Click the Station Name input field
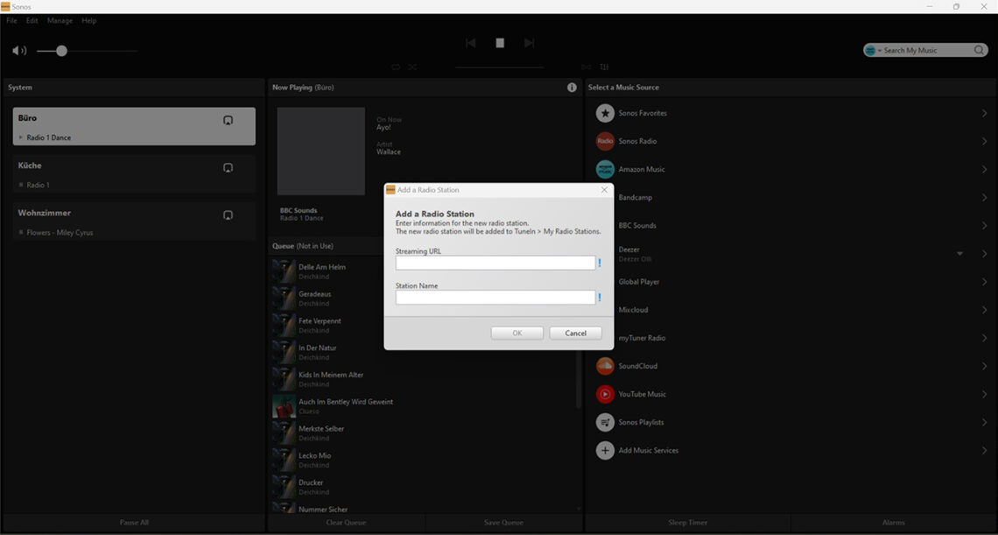This screenshot has height=535, width=998. pos(495,298)
